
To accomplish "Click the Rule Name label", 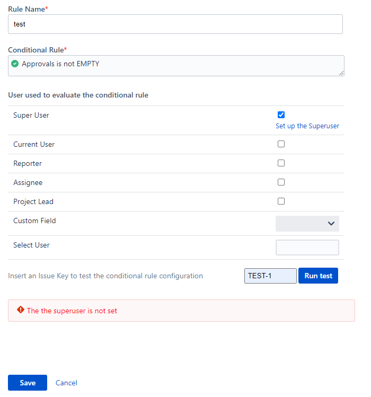I will (26, 9).
